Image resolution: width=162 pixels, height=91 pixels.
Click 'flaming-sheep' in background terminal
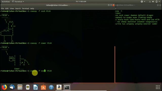click(145, 17)
